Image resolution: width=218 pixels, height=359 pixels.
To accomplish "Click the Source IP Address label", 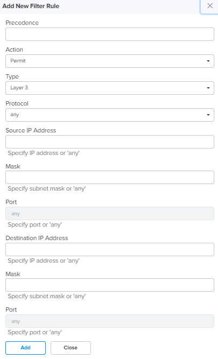I will pyautogui.click(x=31, y=130).
